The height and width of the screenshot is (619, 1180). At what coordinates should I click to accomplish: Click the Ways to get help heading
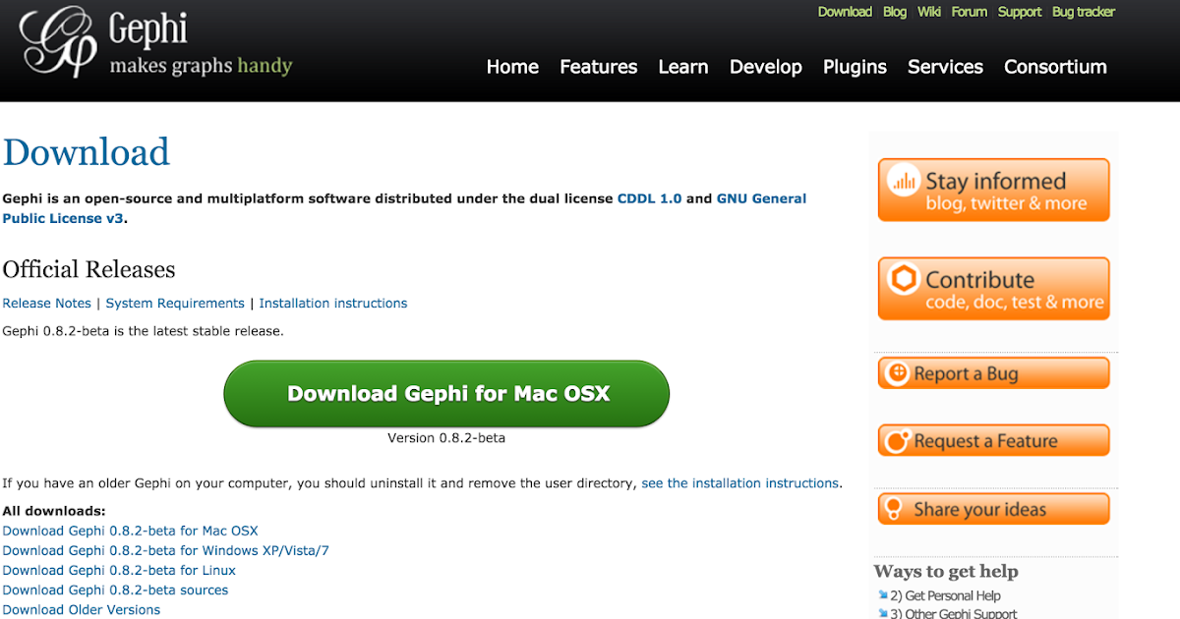[x=946, y=572]
